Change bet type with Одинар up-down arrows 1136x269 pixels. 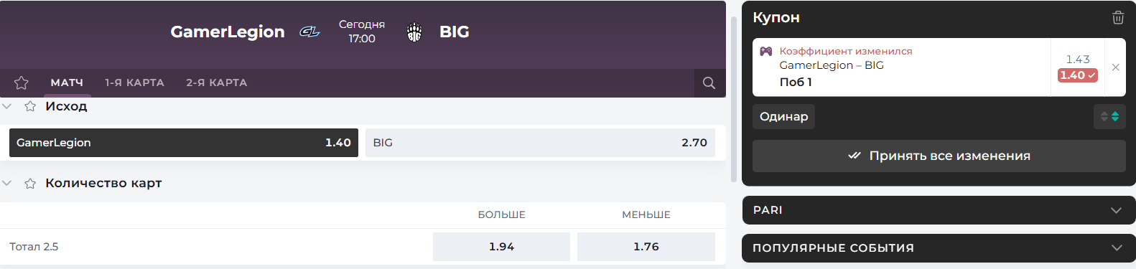coord(1109,116)
